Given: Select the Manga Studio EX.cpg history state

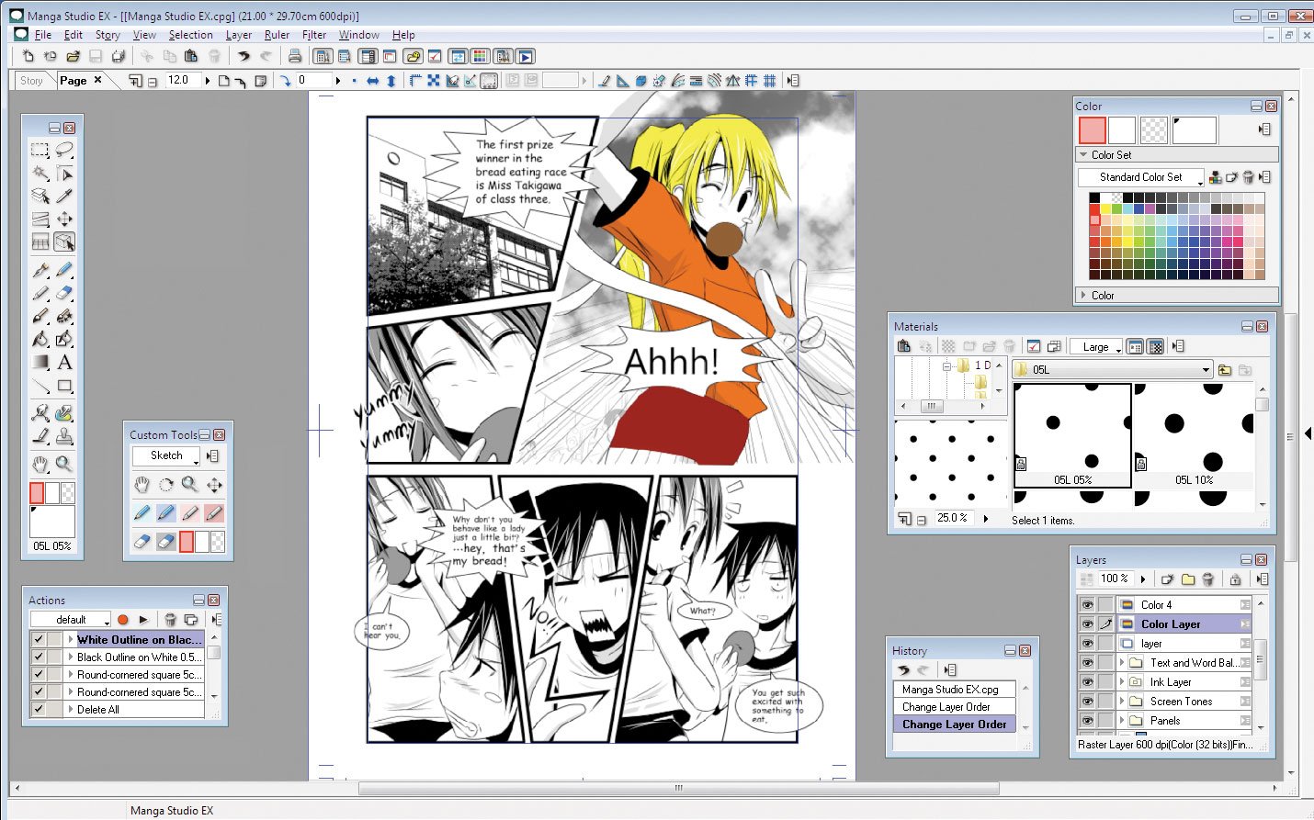Looking at the screenshot, I should point(950,690).
